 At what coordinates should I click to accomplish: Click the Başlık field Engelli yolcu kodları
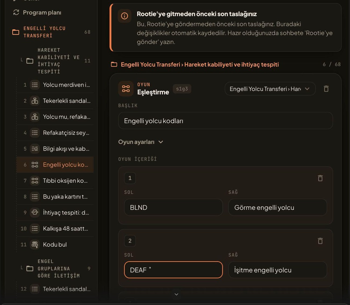tap(225, 121)
